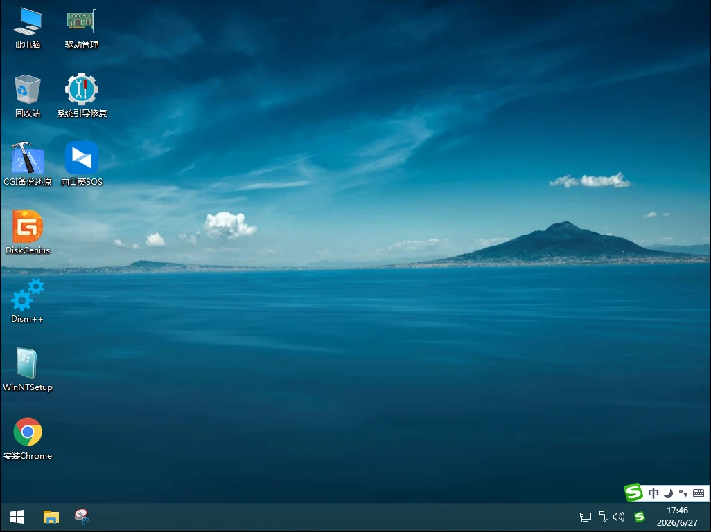This screenshot has height=532, width=711.
Task: Select the 系统引导修复 icon
Action: click(x=82, y=96)
